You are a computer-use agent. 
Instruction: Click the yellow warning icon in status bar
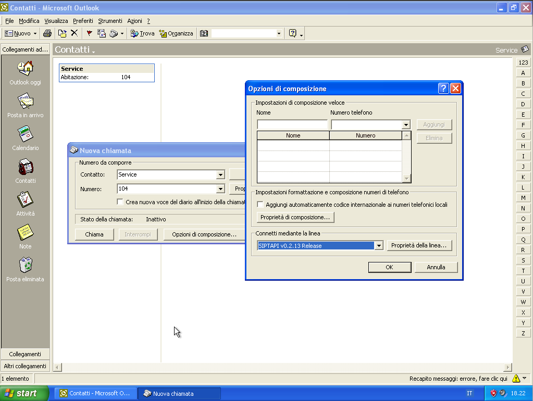516,379
